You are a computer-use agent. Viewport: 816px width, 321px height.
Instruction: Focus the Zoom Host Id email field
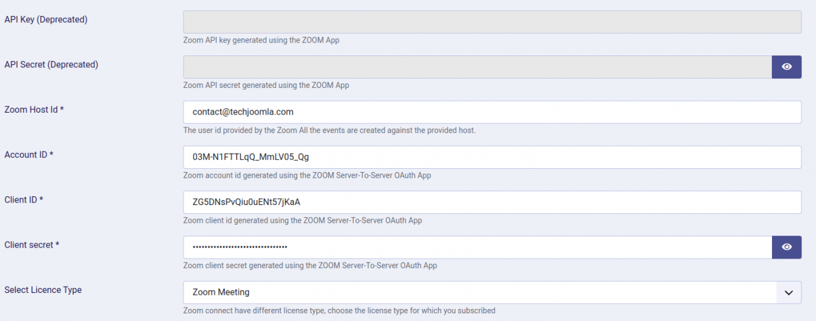tap(492, 112)
